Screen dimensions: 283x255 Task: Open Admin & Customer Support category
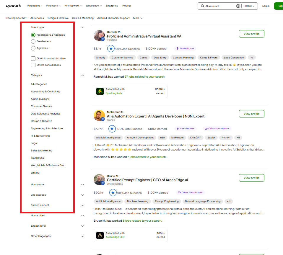[113, 18]
